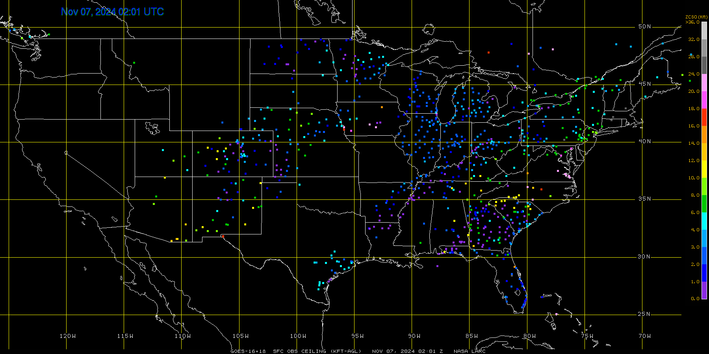The height and width of the screenshot is (354, 709).
Task: Click the '105W' longitude label
Action: [x=240, y=336]
